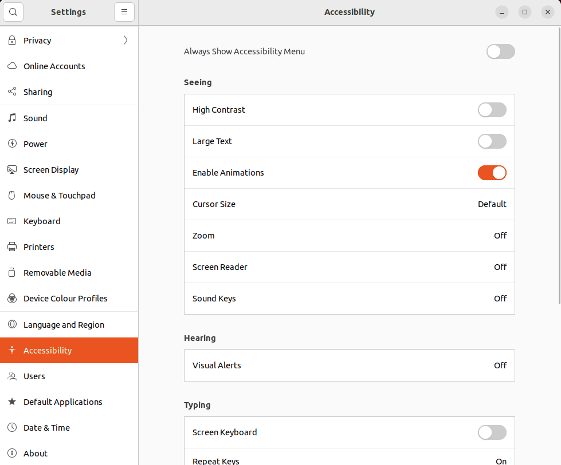
Task: Select Date & Time in sidebar
Action: (x=69, y=427)
